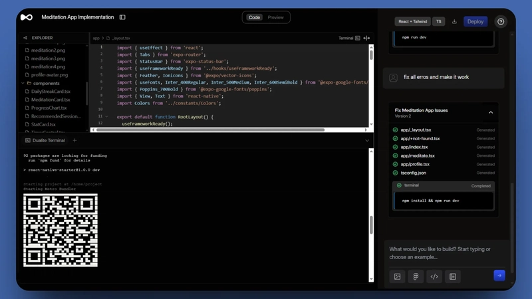
Task: Open profile-avatar.png file
Action: point(49,75)
